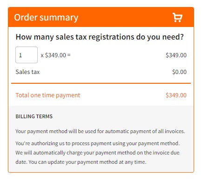
Task: Click the words Sales tax in the summary
Action: pyautogui.click(x=27, y=72)
